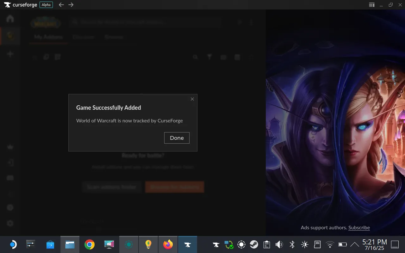Open Firefox from the taskbar

pos(168,244)
